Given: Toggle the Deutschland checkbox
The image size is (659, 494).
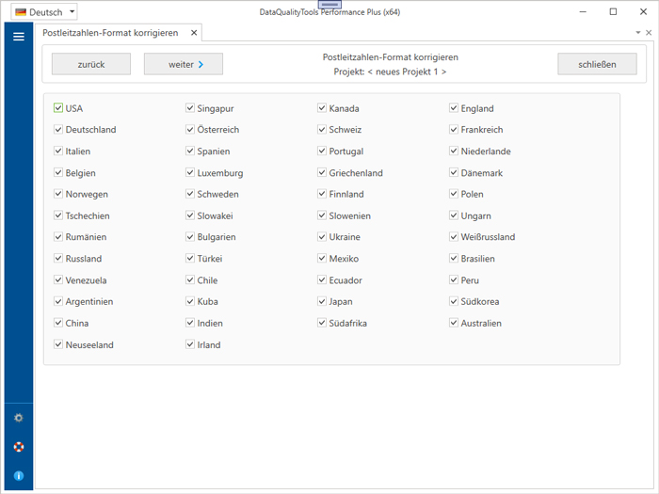Looking at the screenshot, I should click(x=58, y=130).
